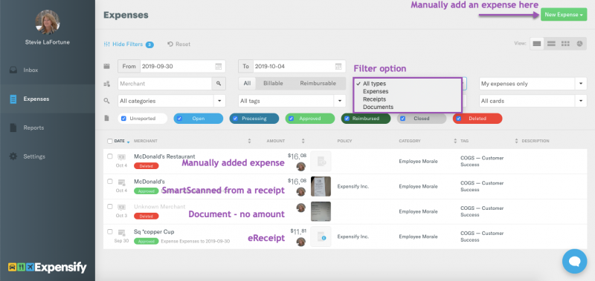Click the Oct 4 McDonald's Restaurant expense type icon
Image resolution: width=595 pixels, height=281 pixels.
pyautogui.click(x=121, y=156)
